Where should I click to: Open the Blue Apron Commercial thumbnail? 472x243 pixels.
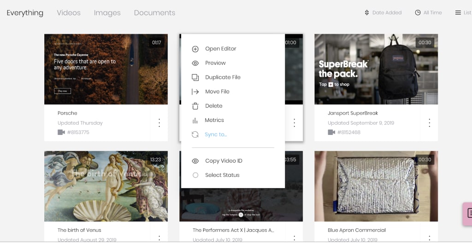(376, 186)
